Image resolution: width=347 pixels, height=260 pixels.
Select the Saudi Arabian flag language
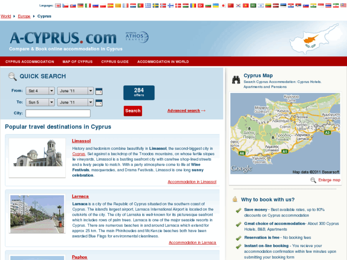pos(253,6)
